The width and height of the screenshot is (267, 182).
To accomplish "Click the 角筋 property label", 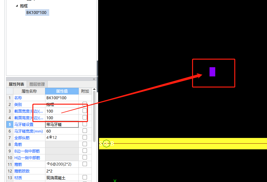I will (x=18, y=144).
